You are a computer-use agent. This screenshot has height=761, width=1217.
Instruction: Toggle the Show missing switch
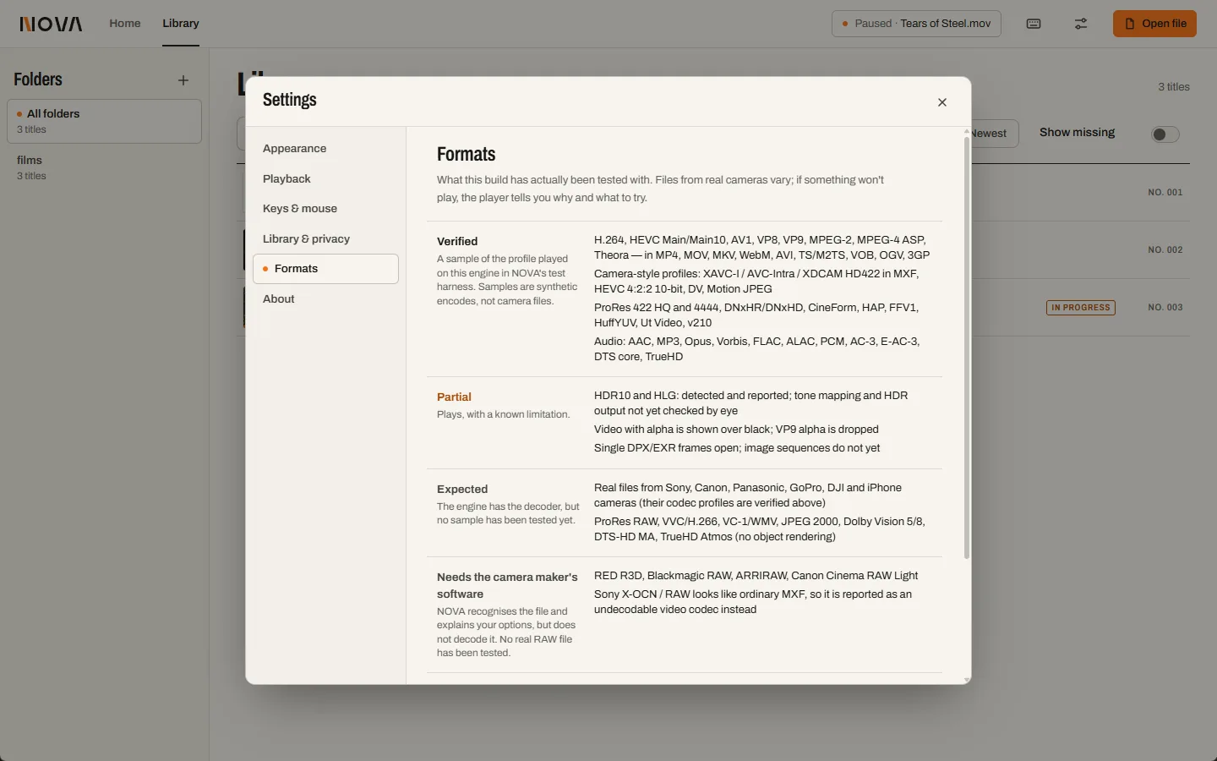tap(1165, 134)
